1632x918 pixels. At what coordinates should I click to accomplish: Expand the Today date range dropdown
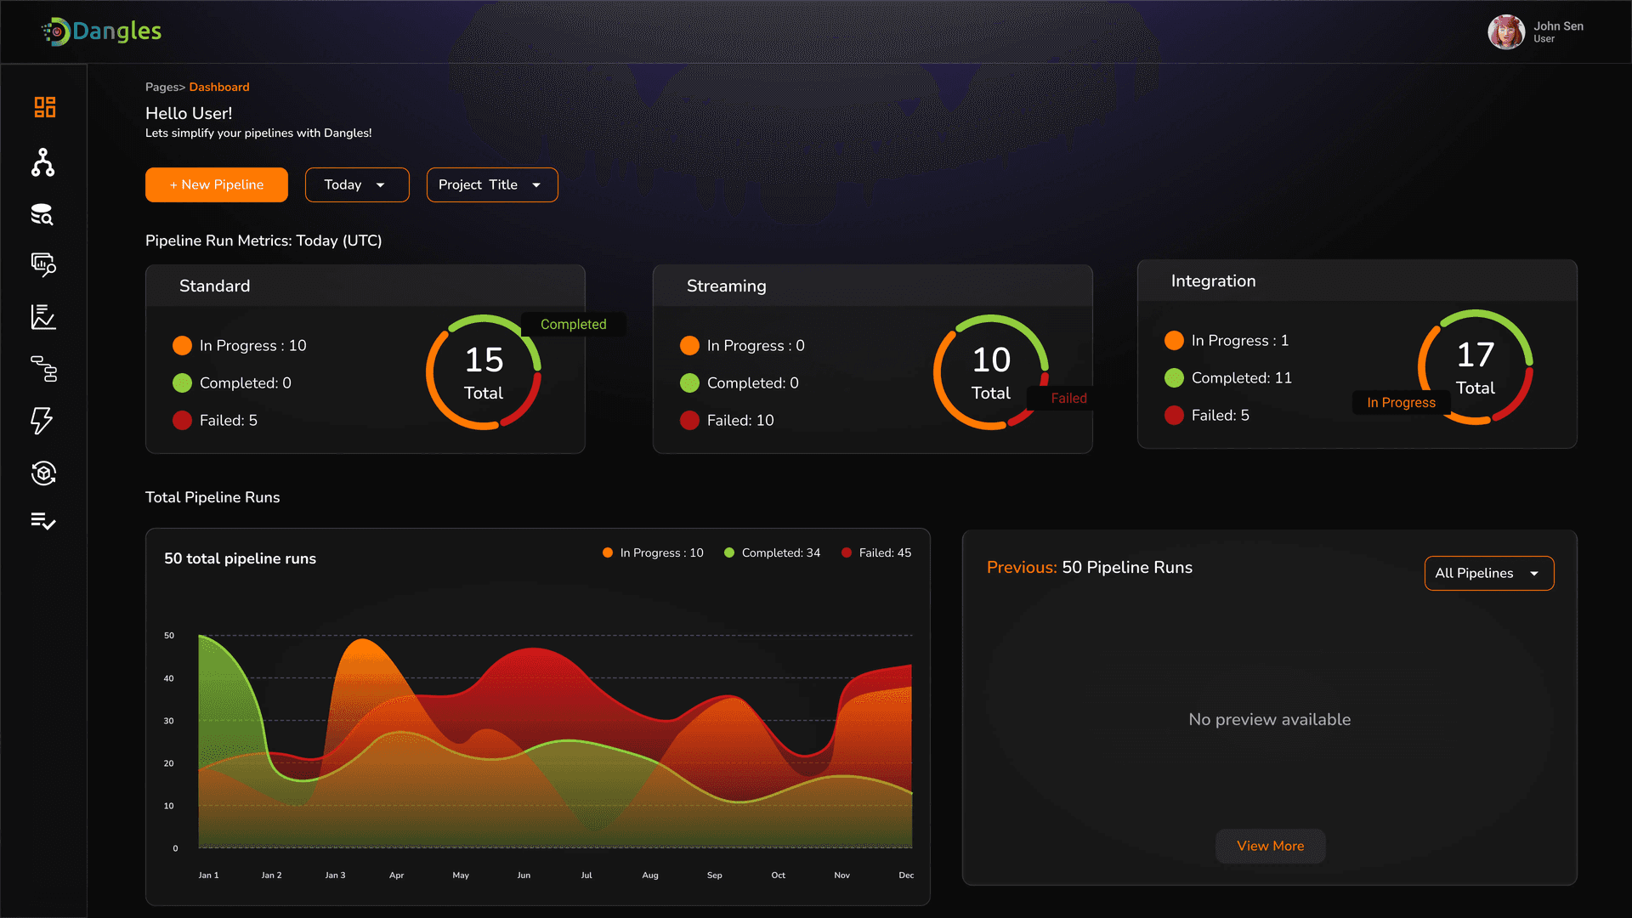357,185
